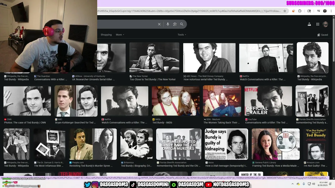Open 'Framing Ted Bundy: How a Media-Made' link
The height and width of the screenshot is (188, 335).
click(x=276, y=166)
